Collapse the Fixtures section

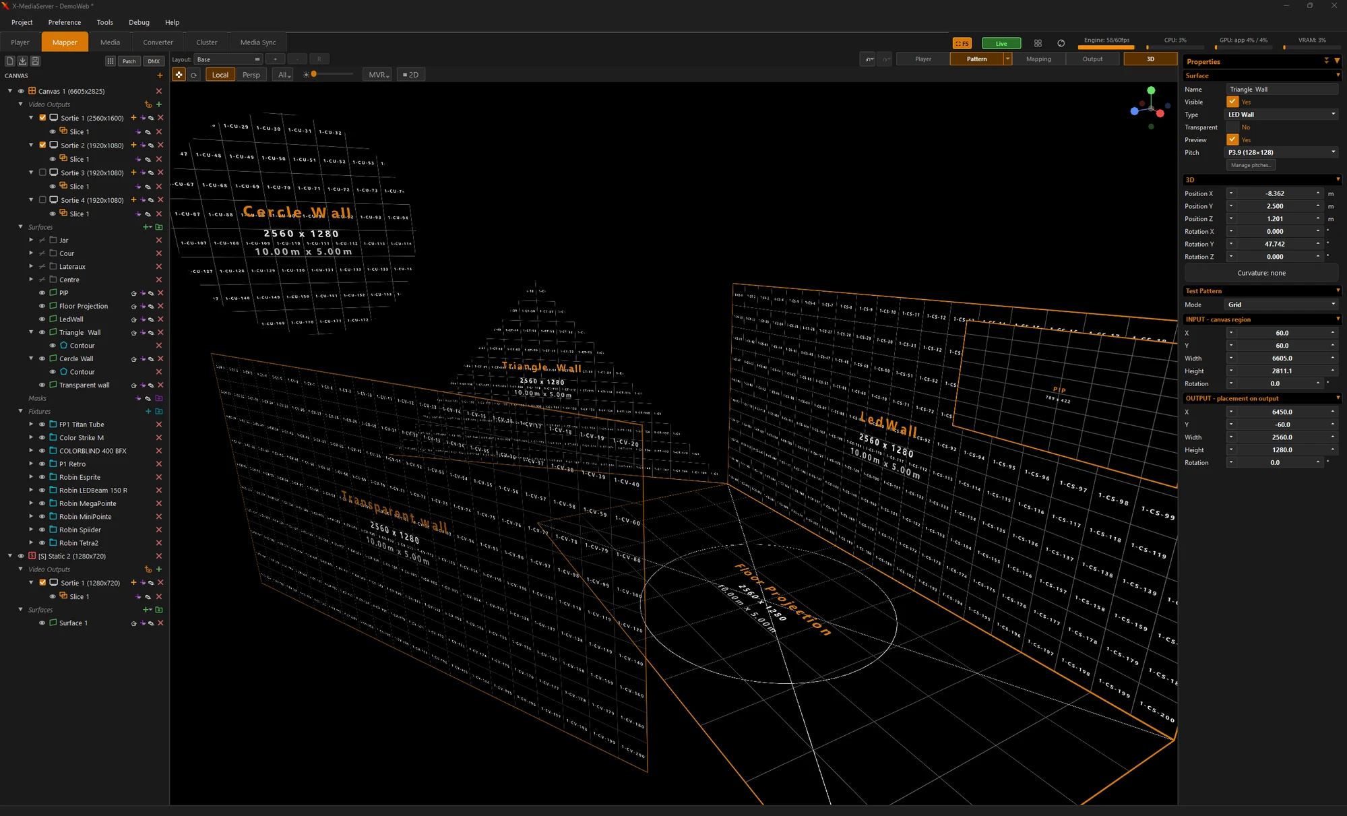[20, 411]
